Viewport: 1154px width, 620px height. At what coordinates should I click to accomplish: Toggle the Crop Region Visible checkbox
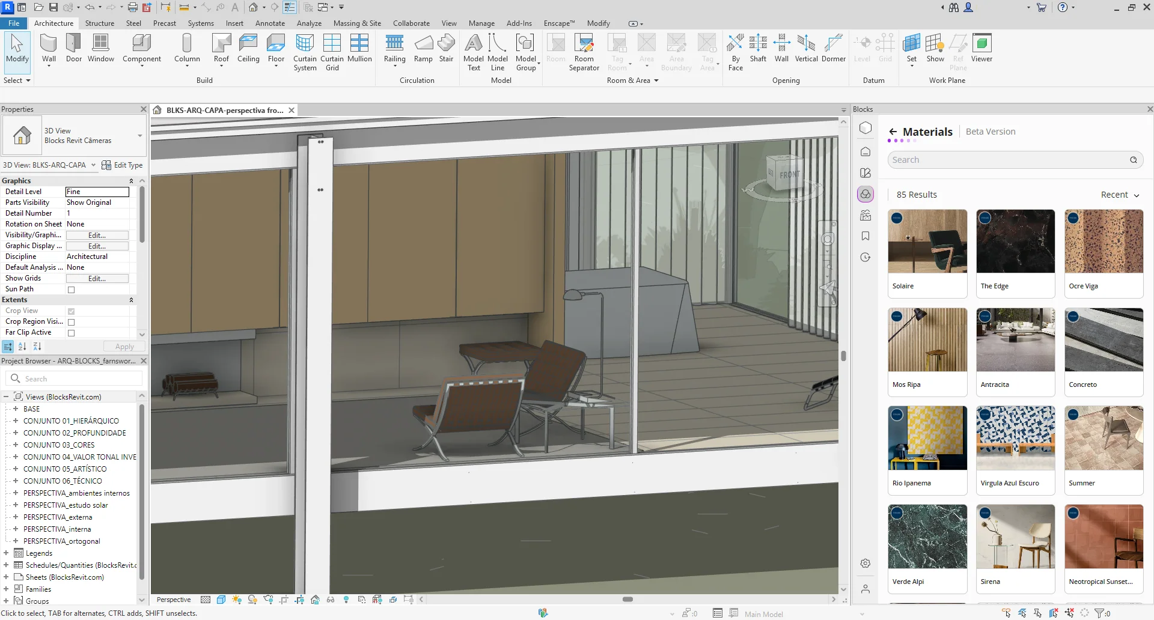pos(72,322)
